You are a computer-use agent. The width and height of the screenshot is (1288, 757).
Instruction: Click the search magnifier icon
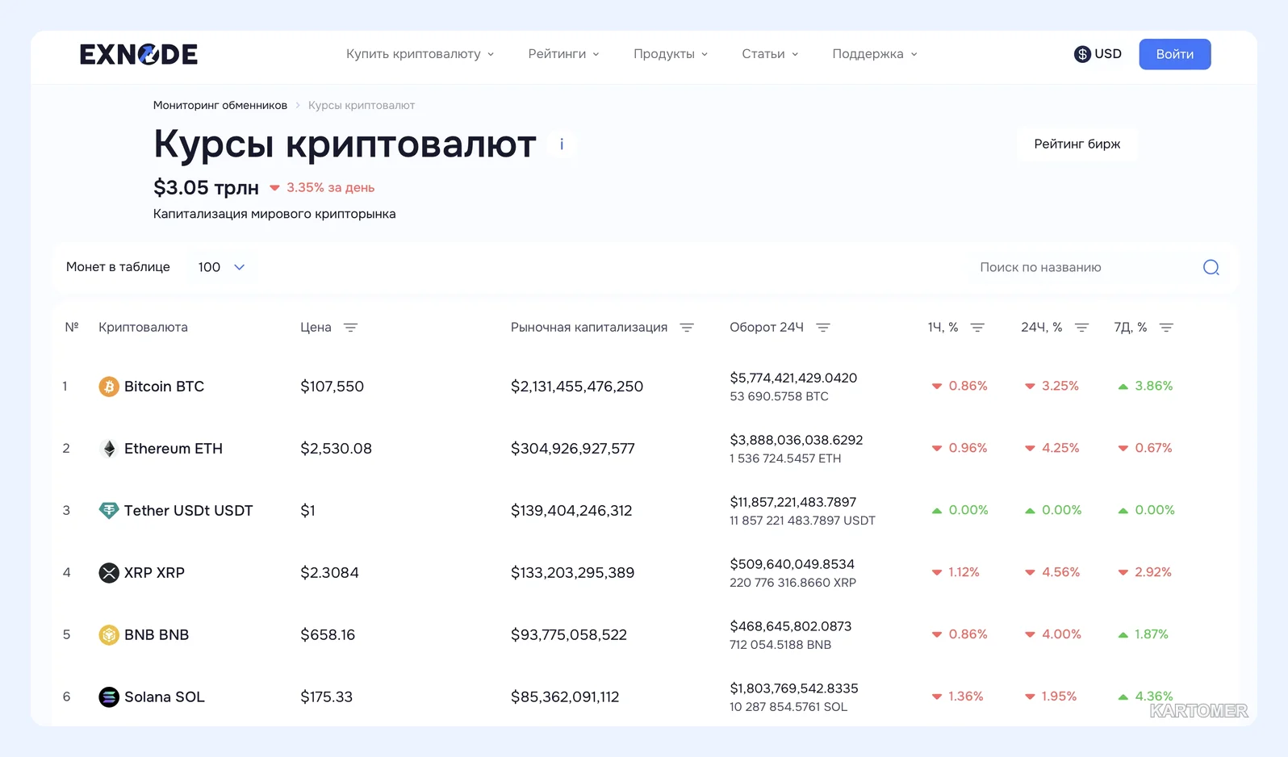click(x=1211, y=267)
